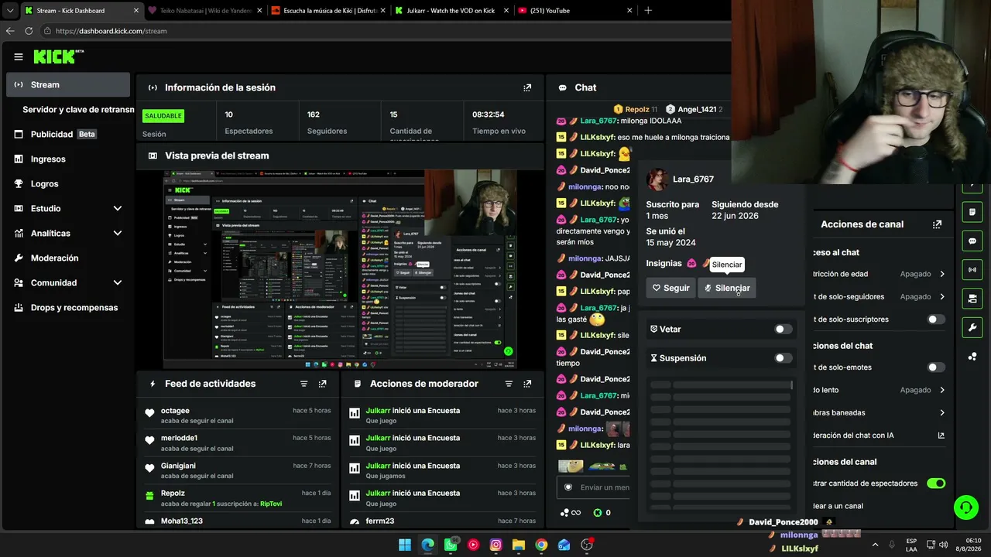The image size is (991, 557).
Task: Click Seguir button on Lara_6767 card
Action: point(670,288)
